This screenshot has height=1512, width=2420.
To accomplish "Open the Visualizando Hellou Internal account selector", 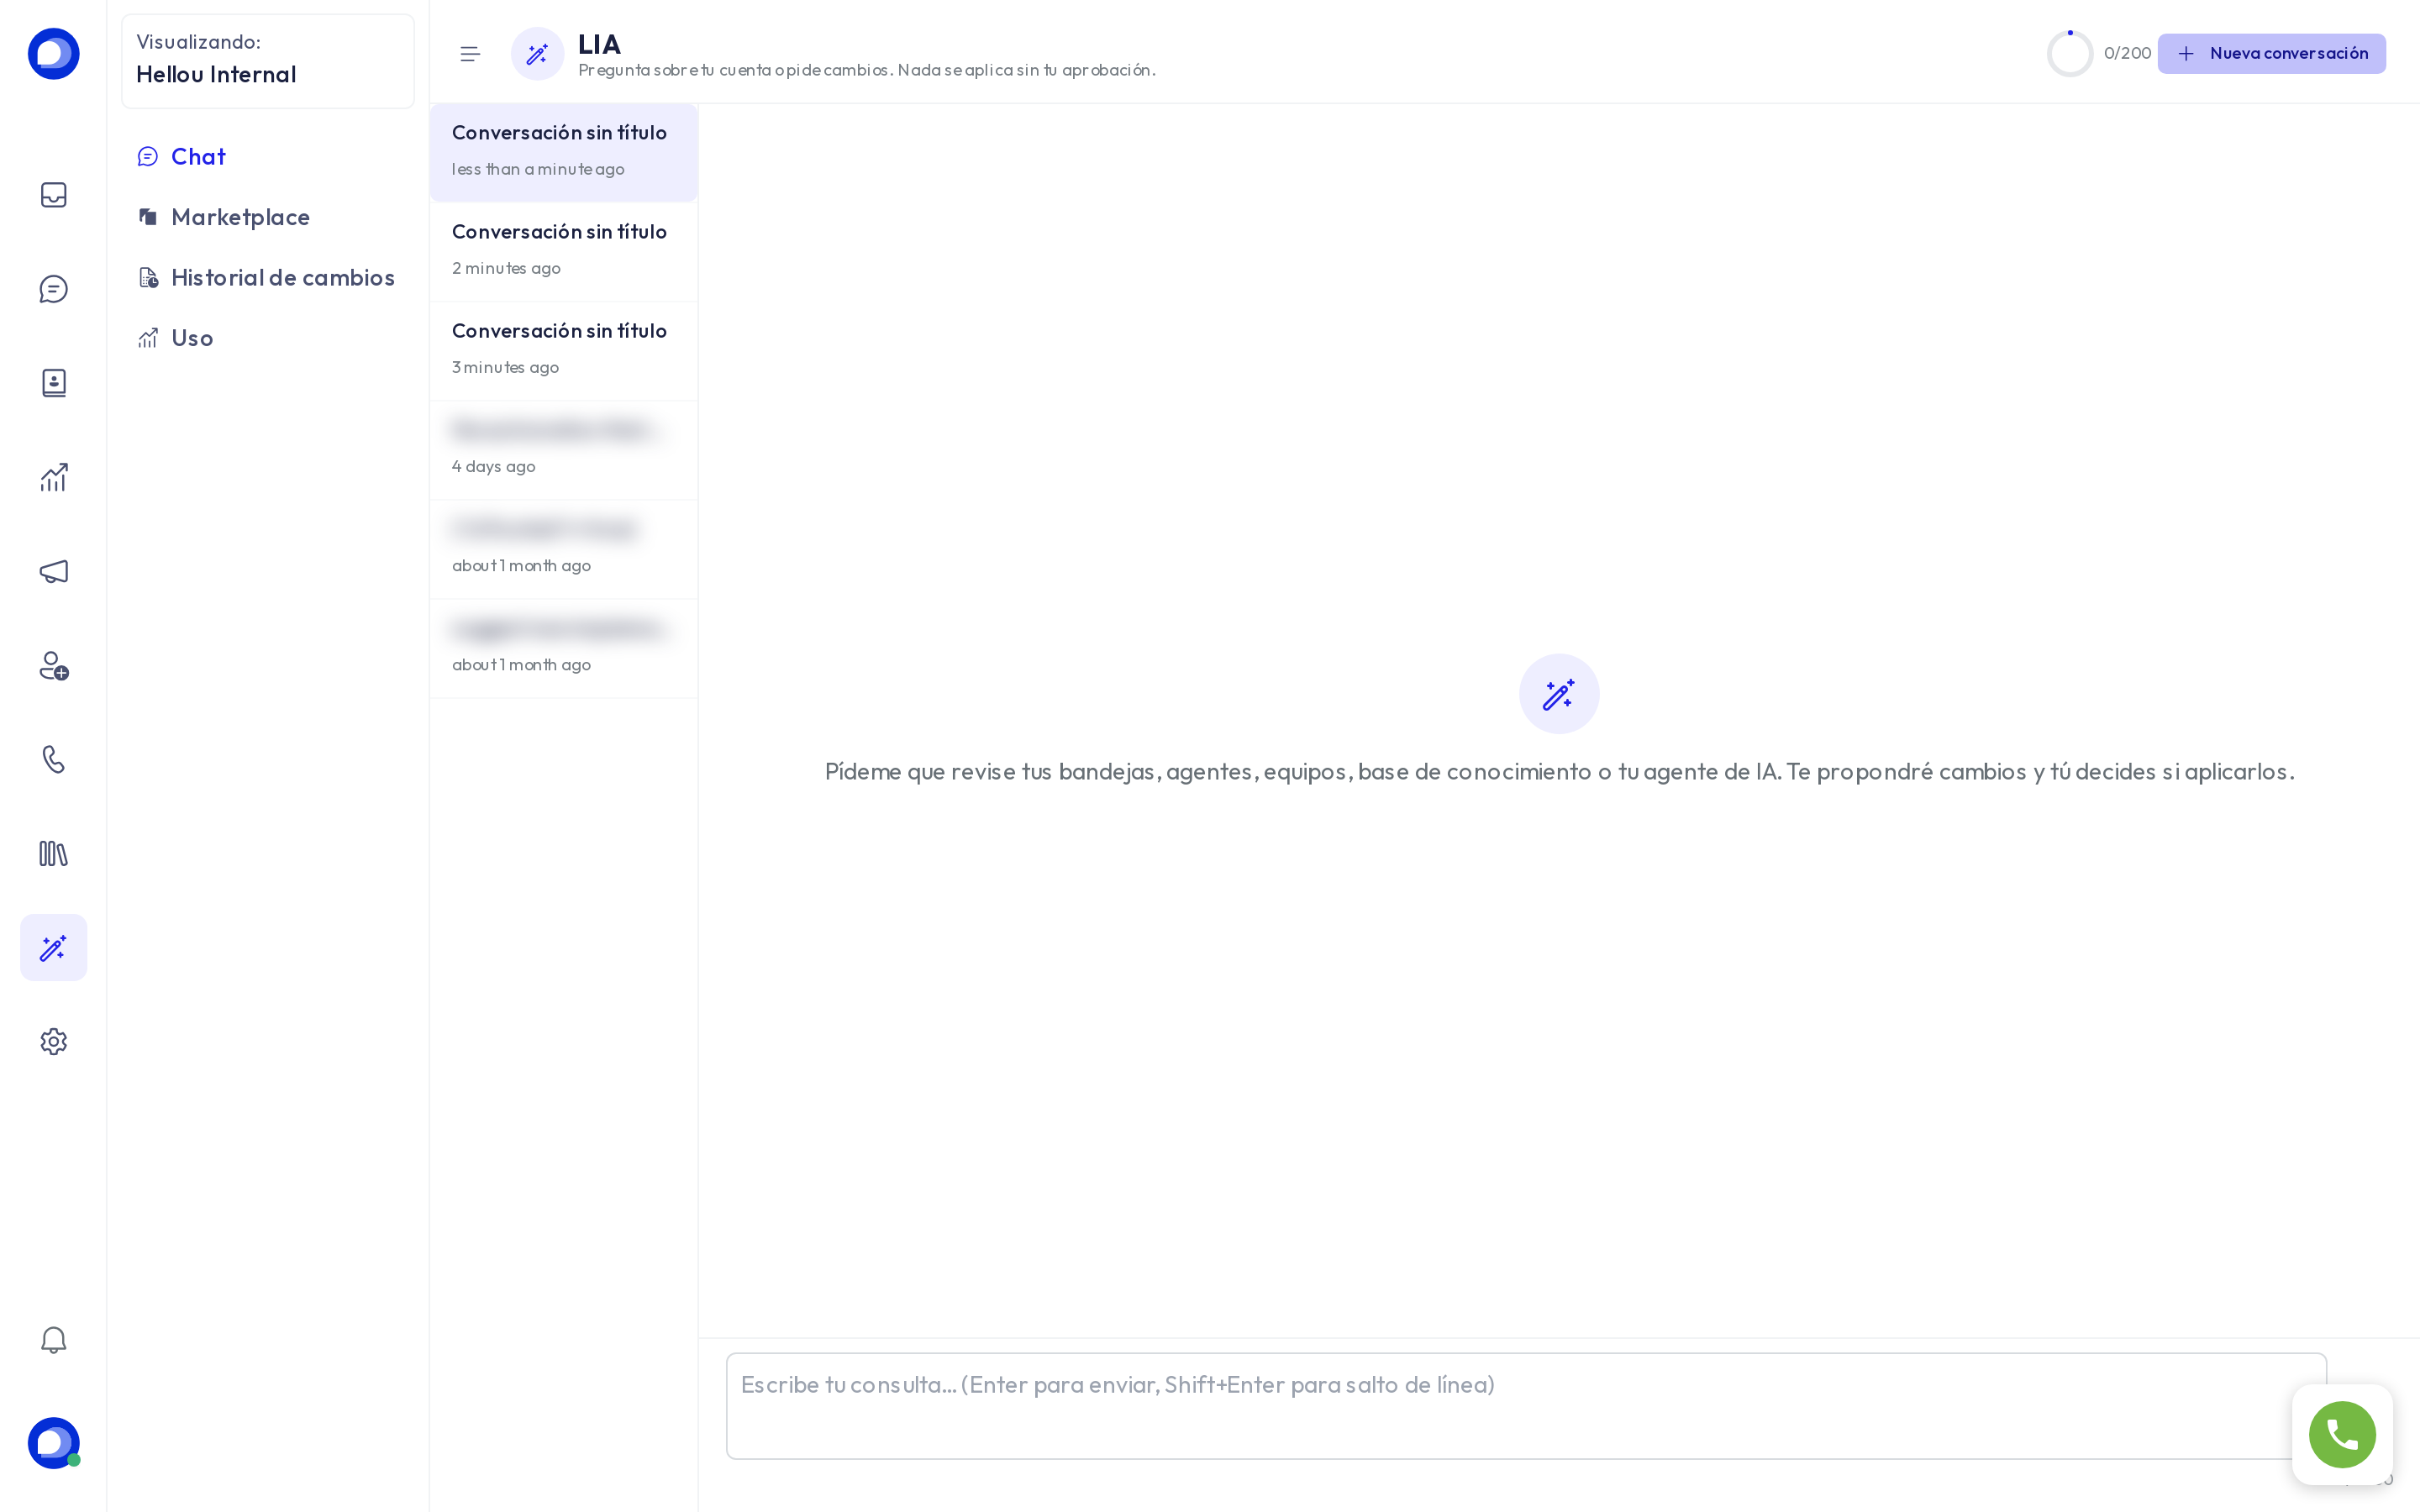I will pos(268,61).
